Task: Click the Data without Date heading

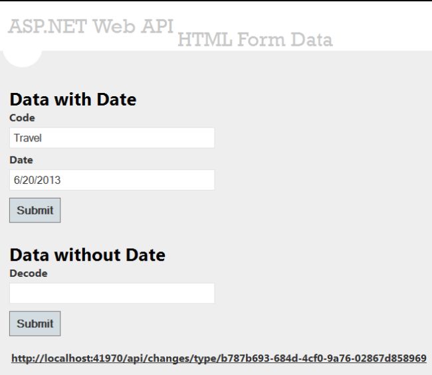Action: pyautogui.click(x=87, y=255)
